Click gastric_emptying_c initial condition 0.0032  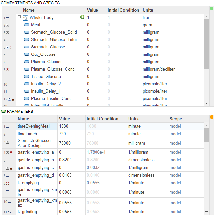tap(106, 168)
